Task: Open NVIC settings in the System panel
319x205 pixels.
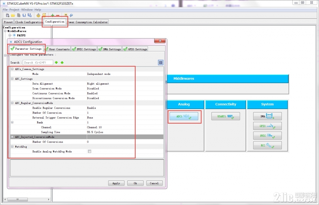Action: tap(267, 136)
